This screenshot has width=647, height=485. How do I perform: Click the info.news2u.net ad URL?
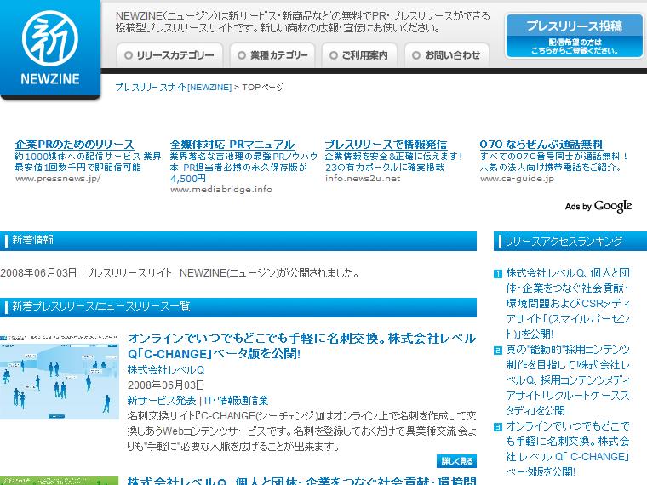pos(363,178)
